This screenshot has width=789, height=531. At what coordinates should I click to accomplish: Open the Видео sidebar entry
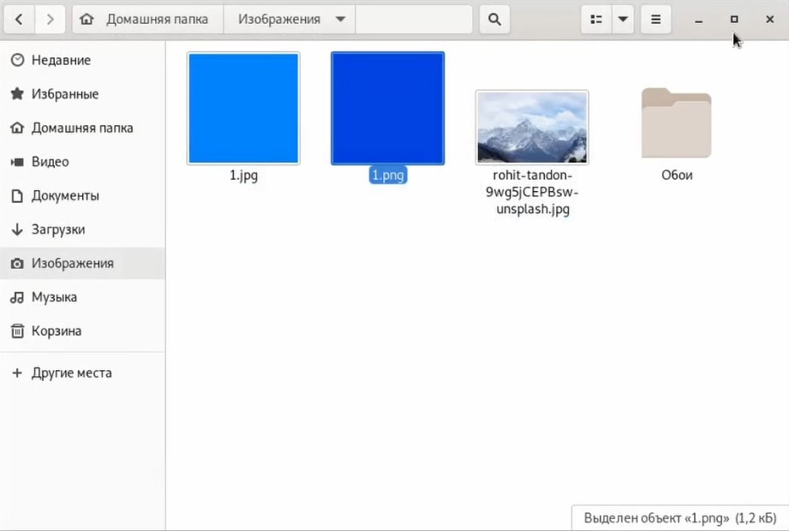click(x=82, y=162)
